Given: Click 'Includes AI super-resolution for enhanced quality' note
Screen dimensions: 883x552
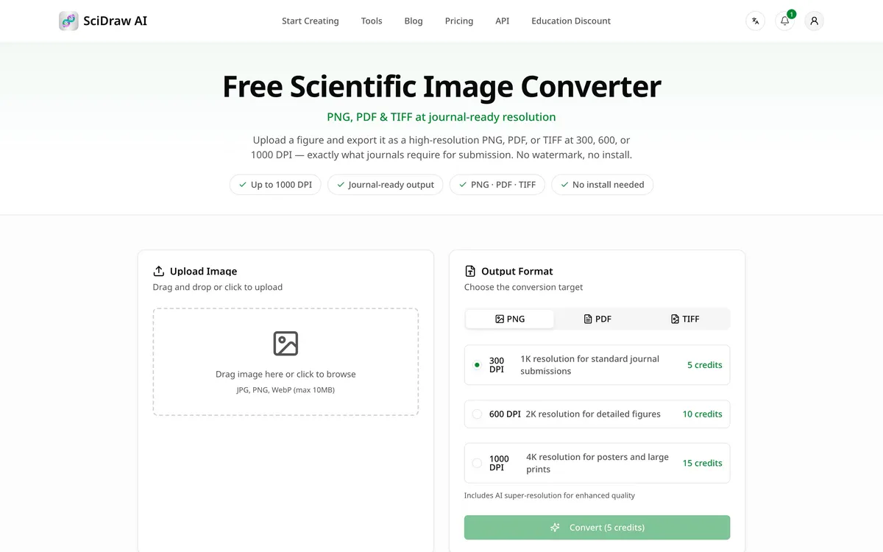Looking at the screenshot, I should 550,495.
